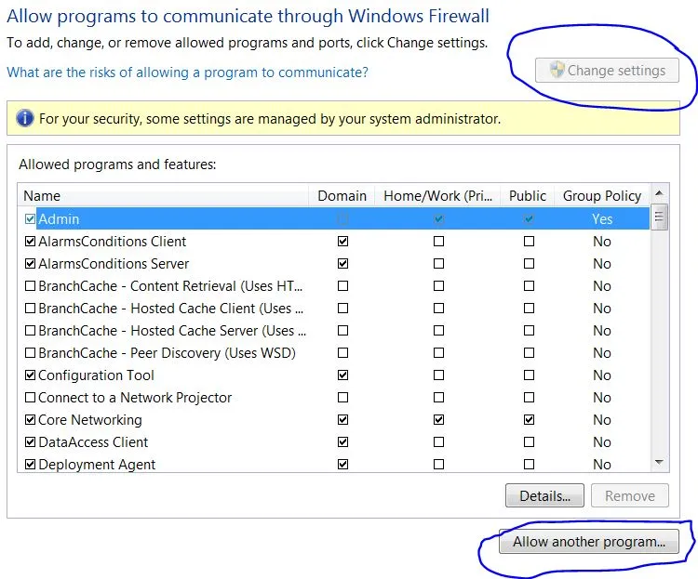
Task: Toggle Home/Work checkbox for Configuration Tool
Action: tap(439, 375)
